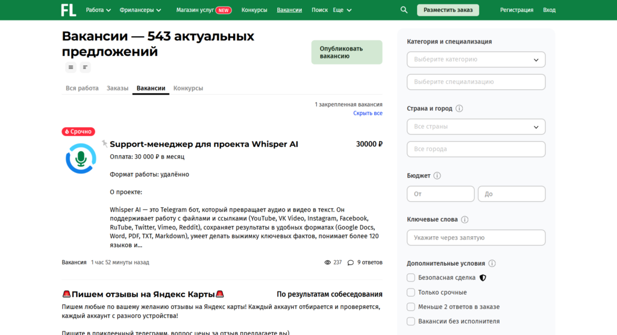Image resolution: width=617 pixels, height=335 pixels.
Task: Click the 9 ответов link
Action: 370,263
